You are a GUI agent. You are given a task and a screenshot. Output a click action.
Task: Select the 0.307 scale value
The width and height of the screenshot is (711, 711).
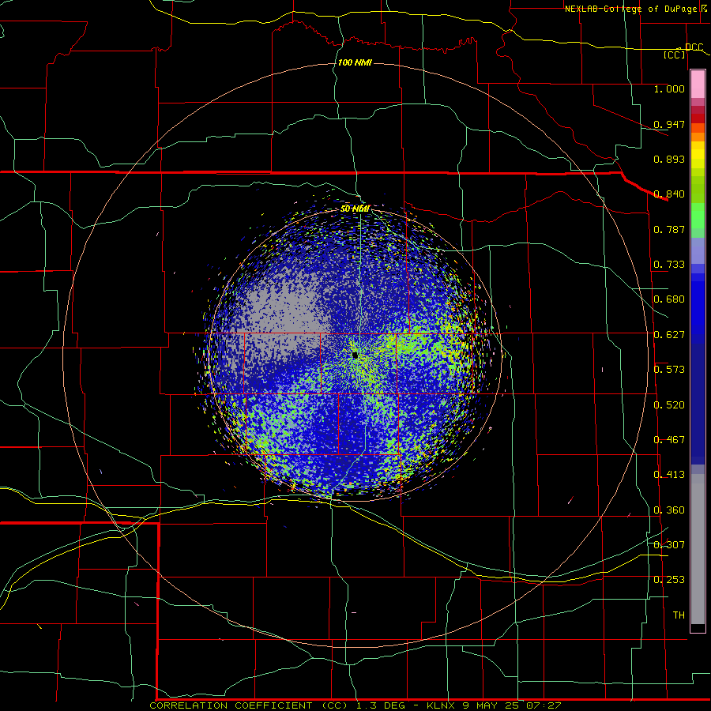[x=669, y=545]
